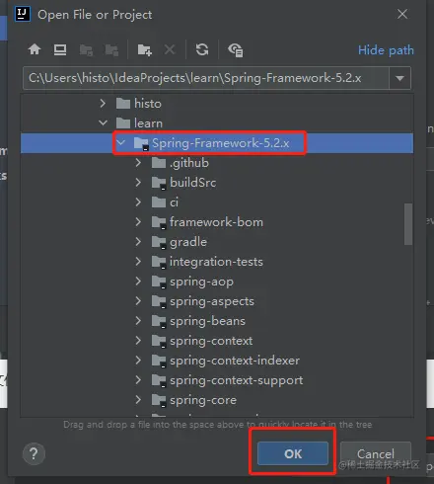Click the Desktop directory icon
Screen dimensions: 434x484
pyautogui.click(x=60, y=49)
